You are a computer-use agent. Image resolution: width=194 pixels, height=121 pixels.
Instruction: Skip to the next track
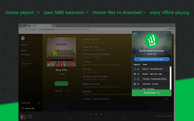coord(102,115)
